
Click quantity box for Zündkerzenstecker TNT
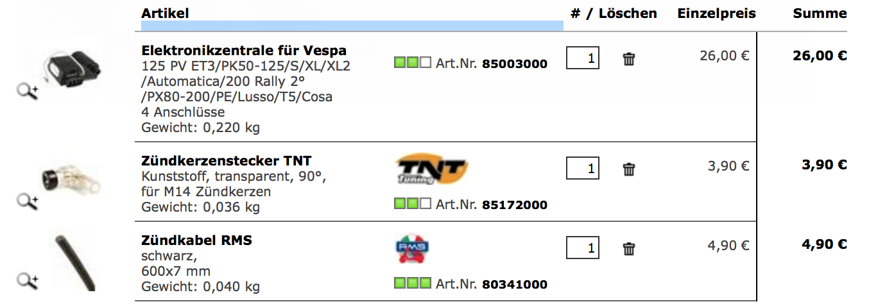tap(583, 169)
